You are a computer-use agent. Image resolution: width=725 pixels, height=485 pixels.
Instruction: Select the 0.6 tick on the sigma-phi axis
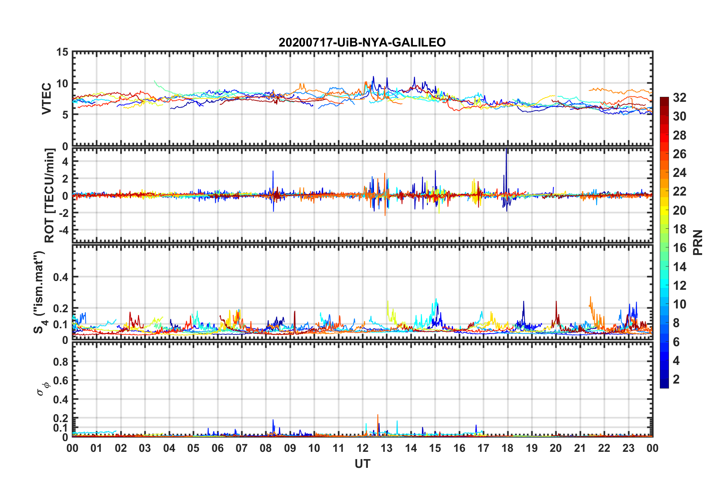point(61,381)
